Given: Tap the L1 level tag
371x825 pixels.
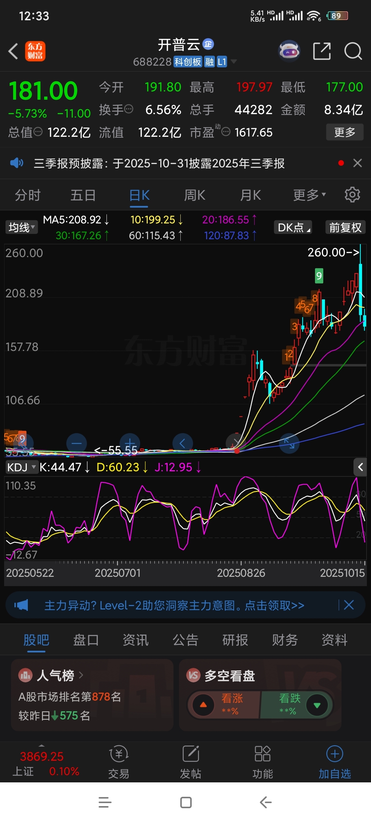Looking at the screenshot, I should tap(222, 62).
